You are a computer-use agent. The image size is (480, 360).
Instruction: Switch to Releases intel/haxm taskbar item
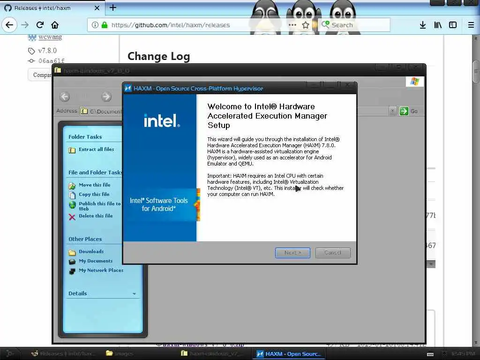coord(63,353)
